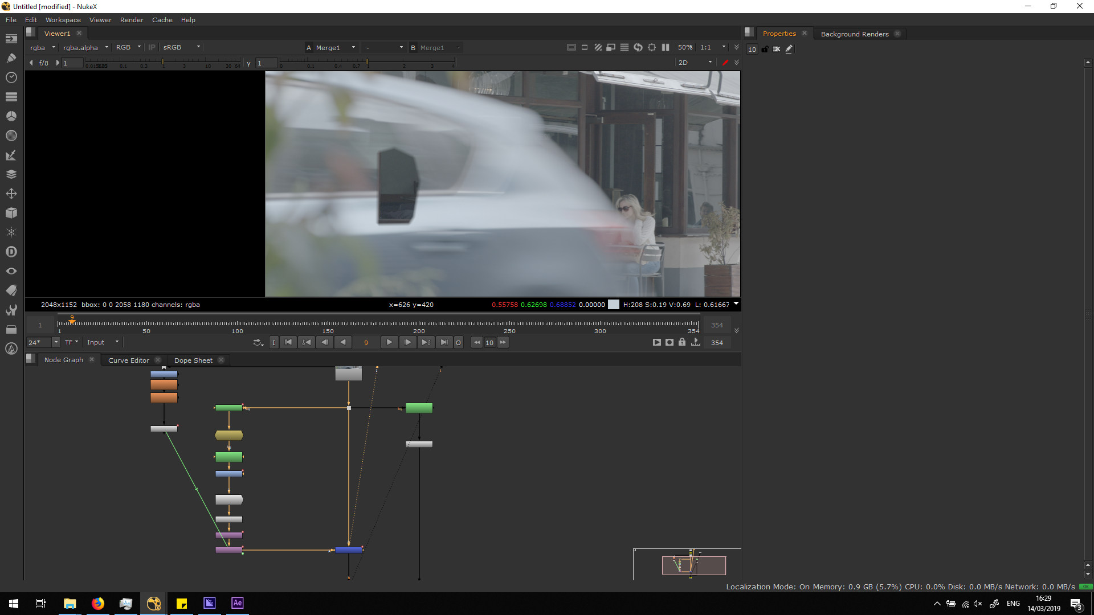Toggle the viewer lock on timeline

click(682, 342)
